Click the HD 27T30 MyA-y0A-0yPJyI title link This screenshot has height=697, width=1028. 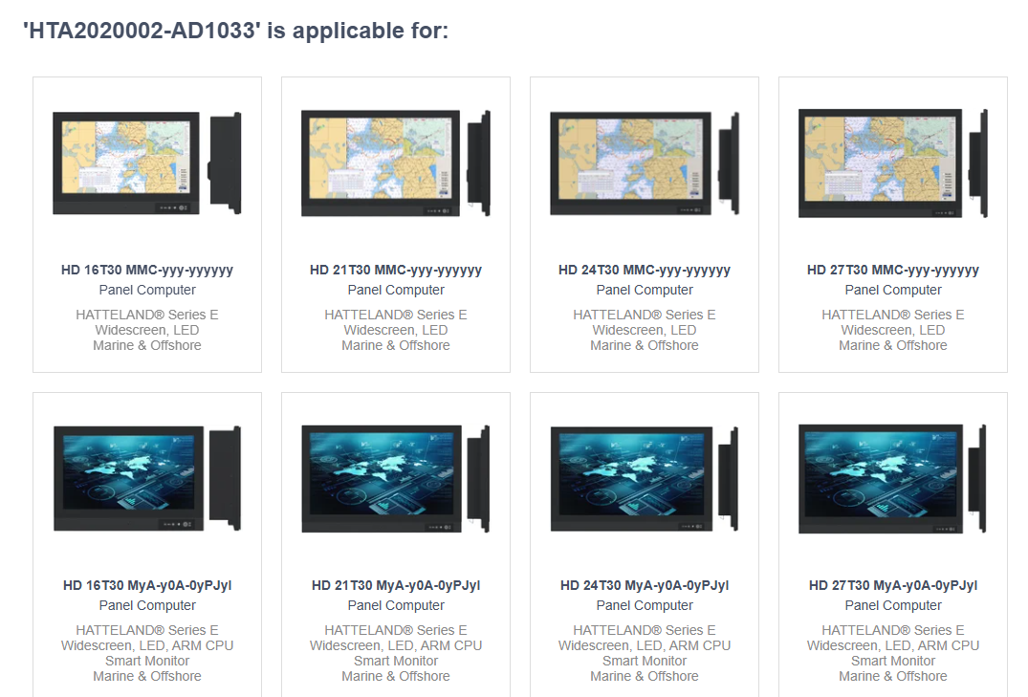893,585
